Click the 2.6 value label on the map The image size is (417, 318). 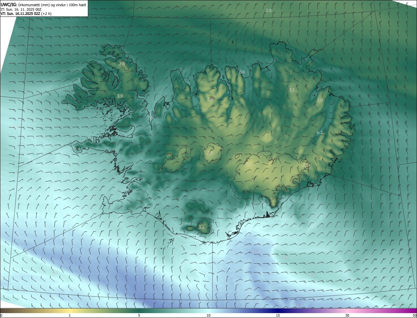210,99
